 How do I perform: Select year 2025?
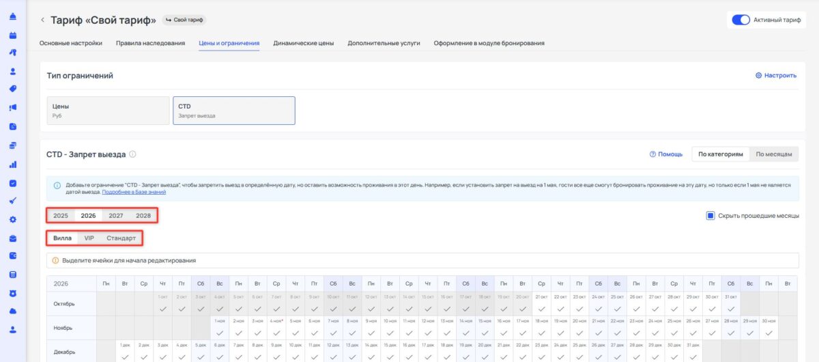click(x=61, y=216)
